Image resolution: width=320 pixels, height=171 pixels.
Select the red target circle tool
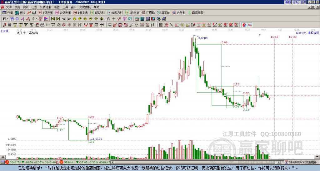[64, 25]
